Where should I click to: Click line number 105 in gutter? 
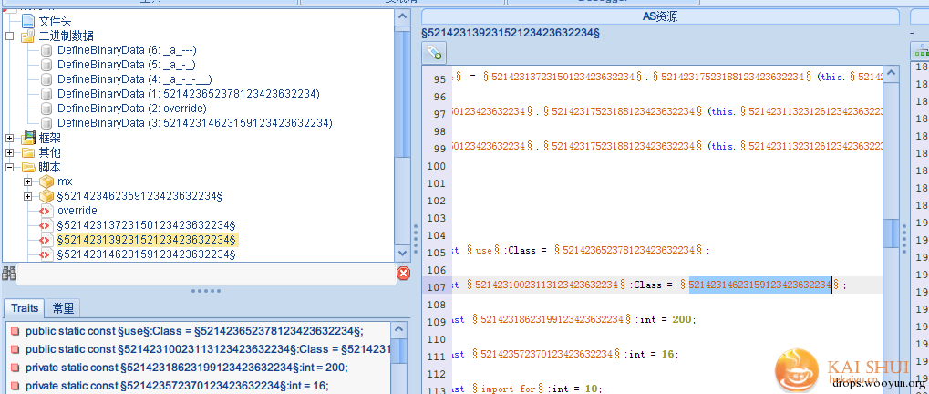436,253
